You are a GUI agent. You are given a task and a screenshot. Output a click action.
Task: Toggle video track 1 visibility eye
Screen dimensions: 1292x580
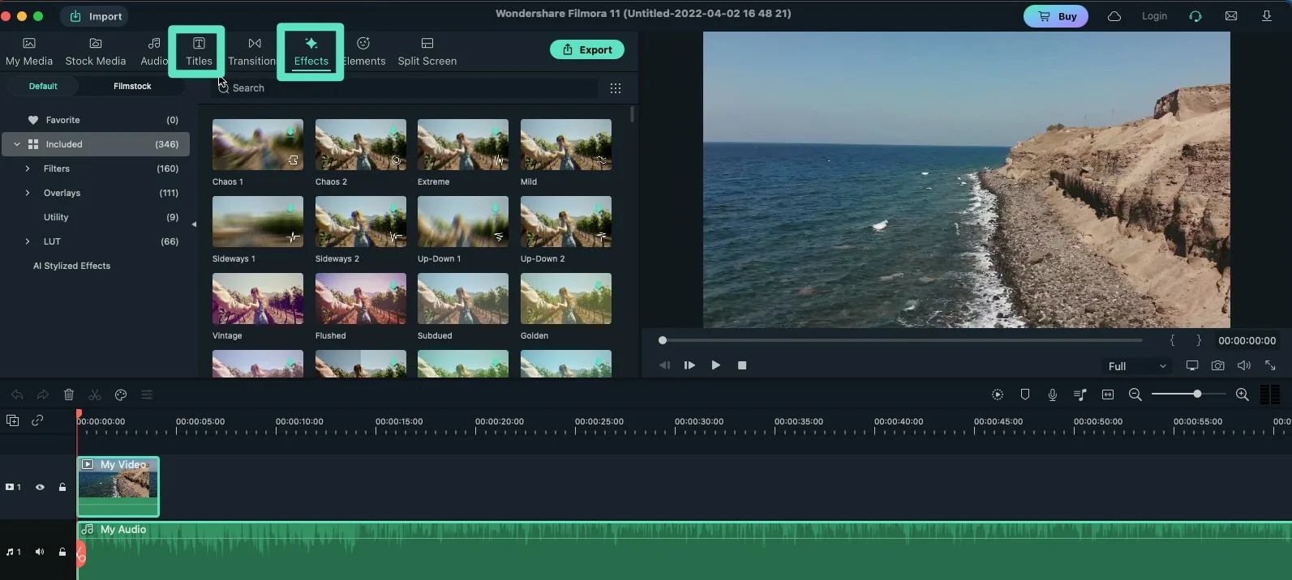(x=40, y=487)
